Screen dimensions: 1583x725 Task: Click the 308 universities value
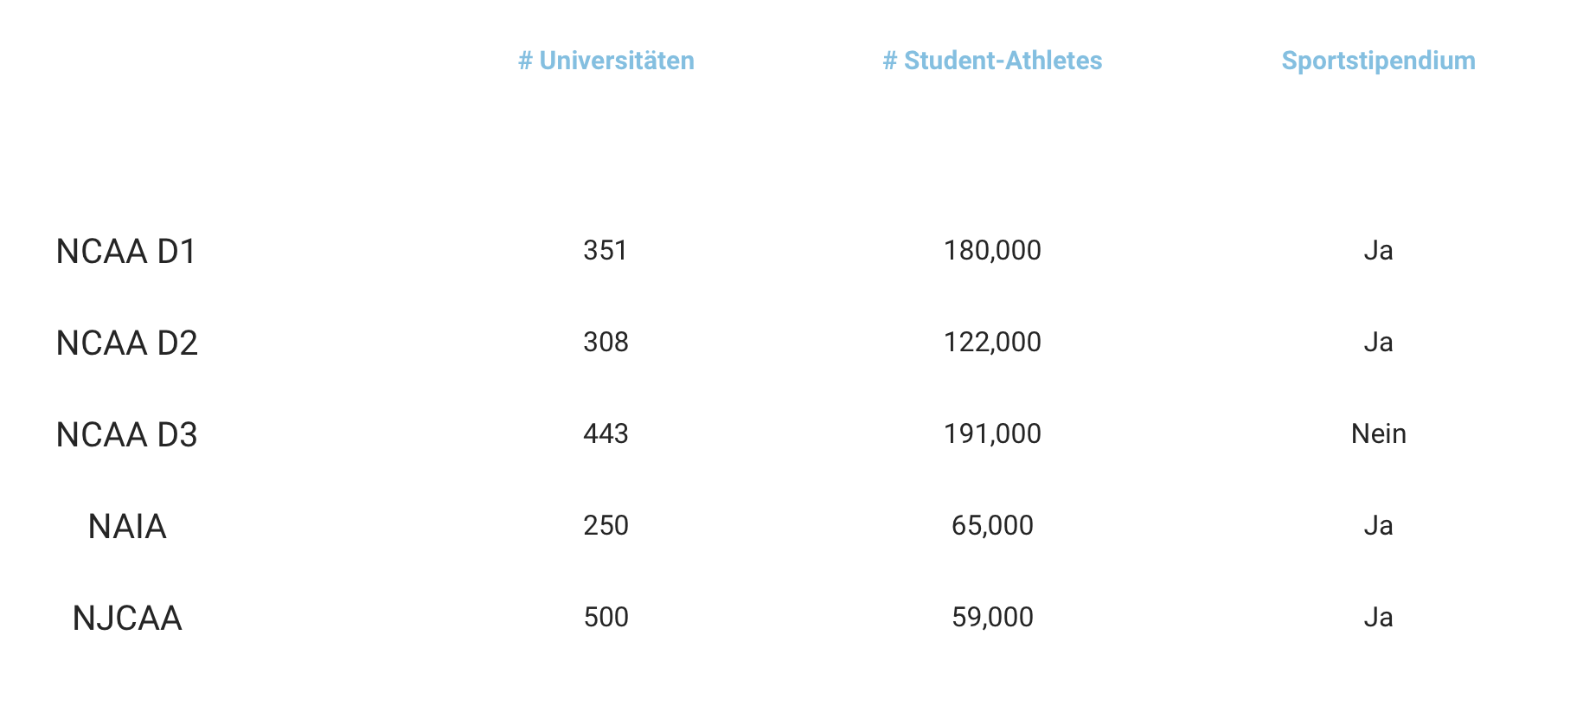tap(606, 343)
